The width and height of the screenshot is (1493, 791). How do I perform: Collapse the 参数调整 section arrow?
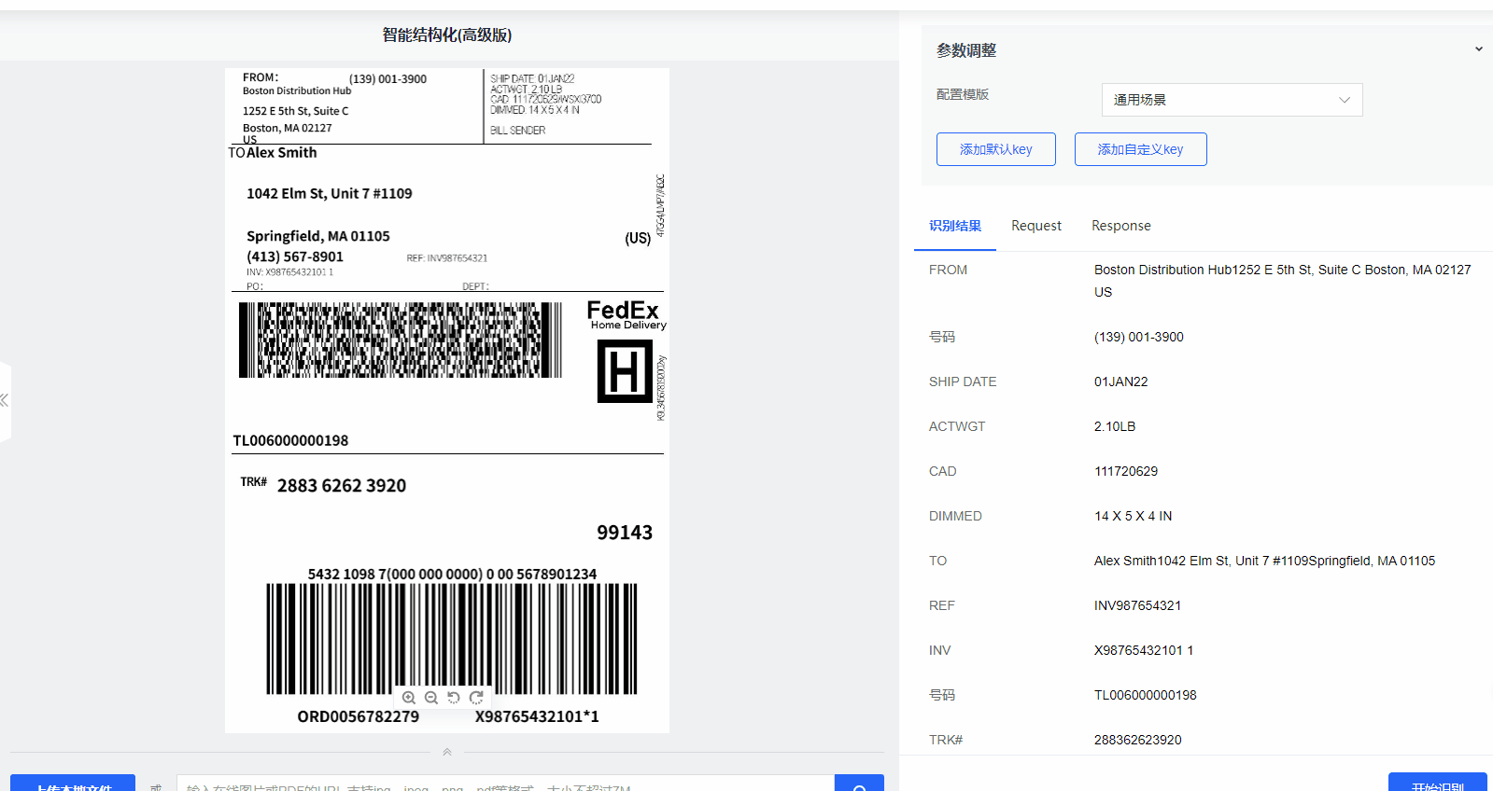tap(1479, 49)
